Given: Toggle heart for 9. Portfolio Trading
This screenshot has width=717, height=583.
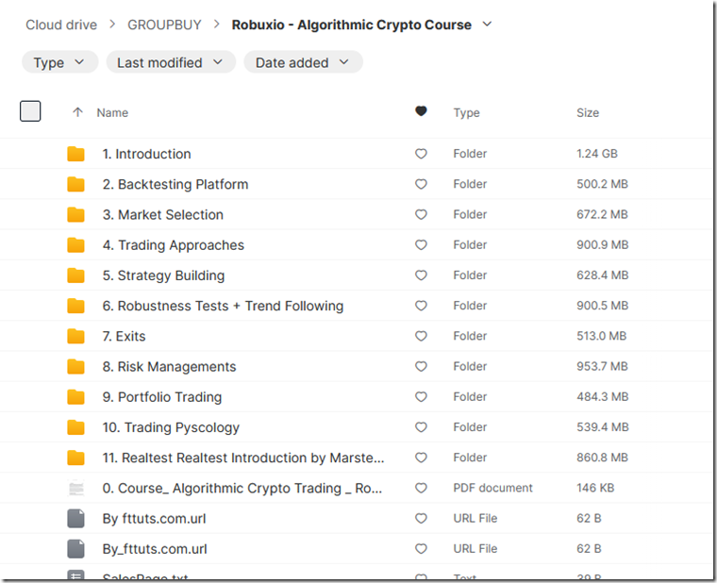Looking at the screenshot, I should [421, 397].
